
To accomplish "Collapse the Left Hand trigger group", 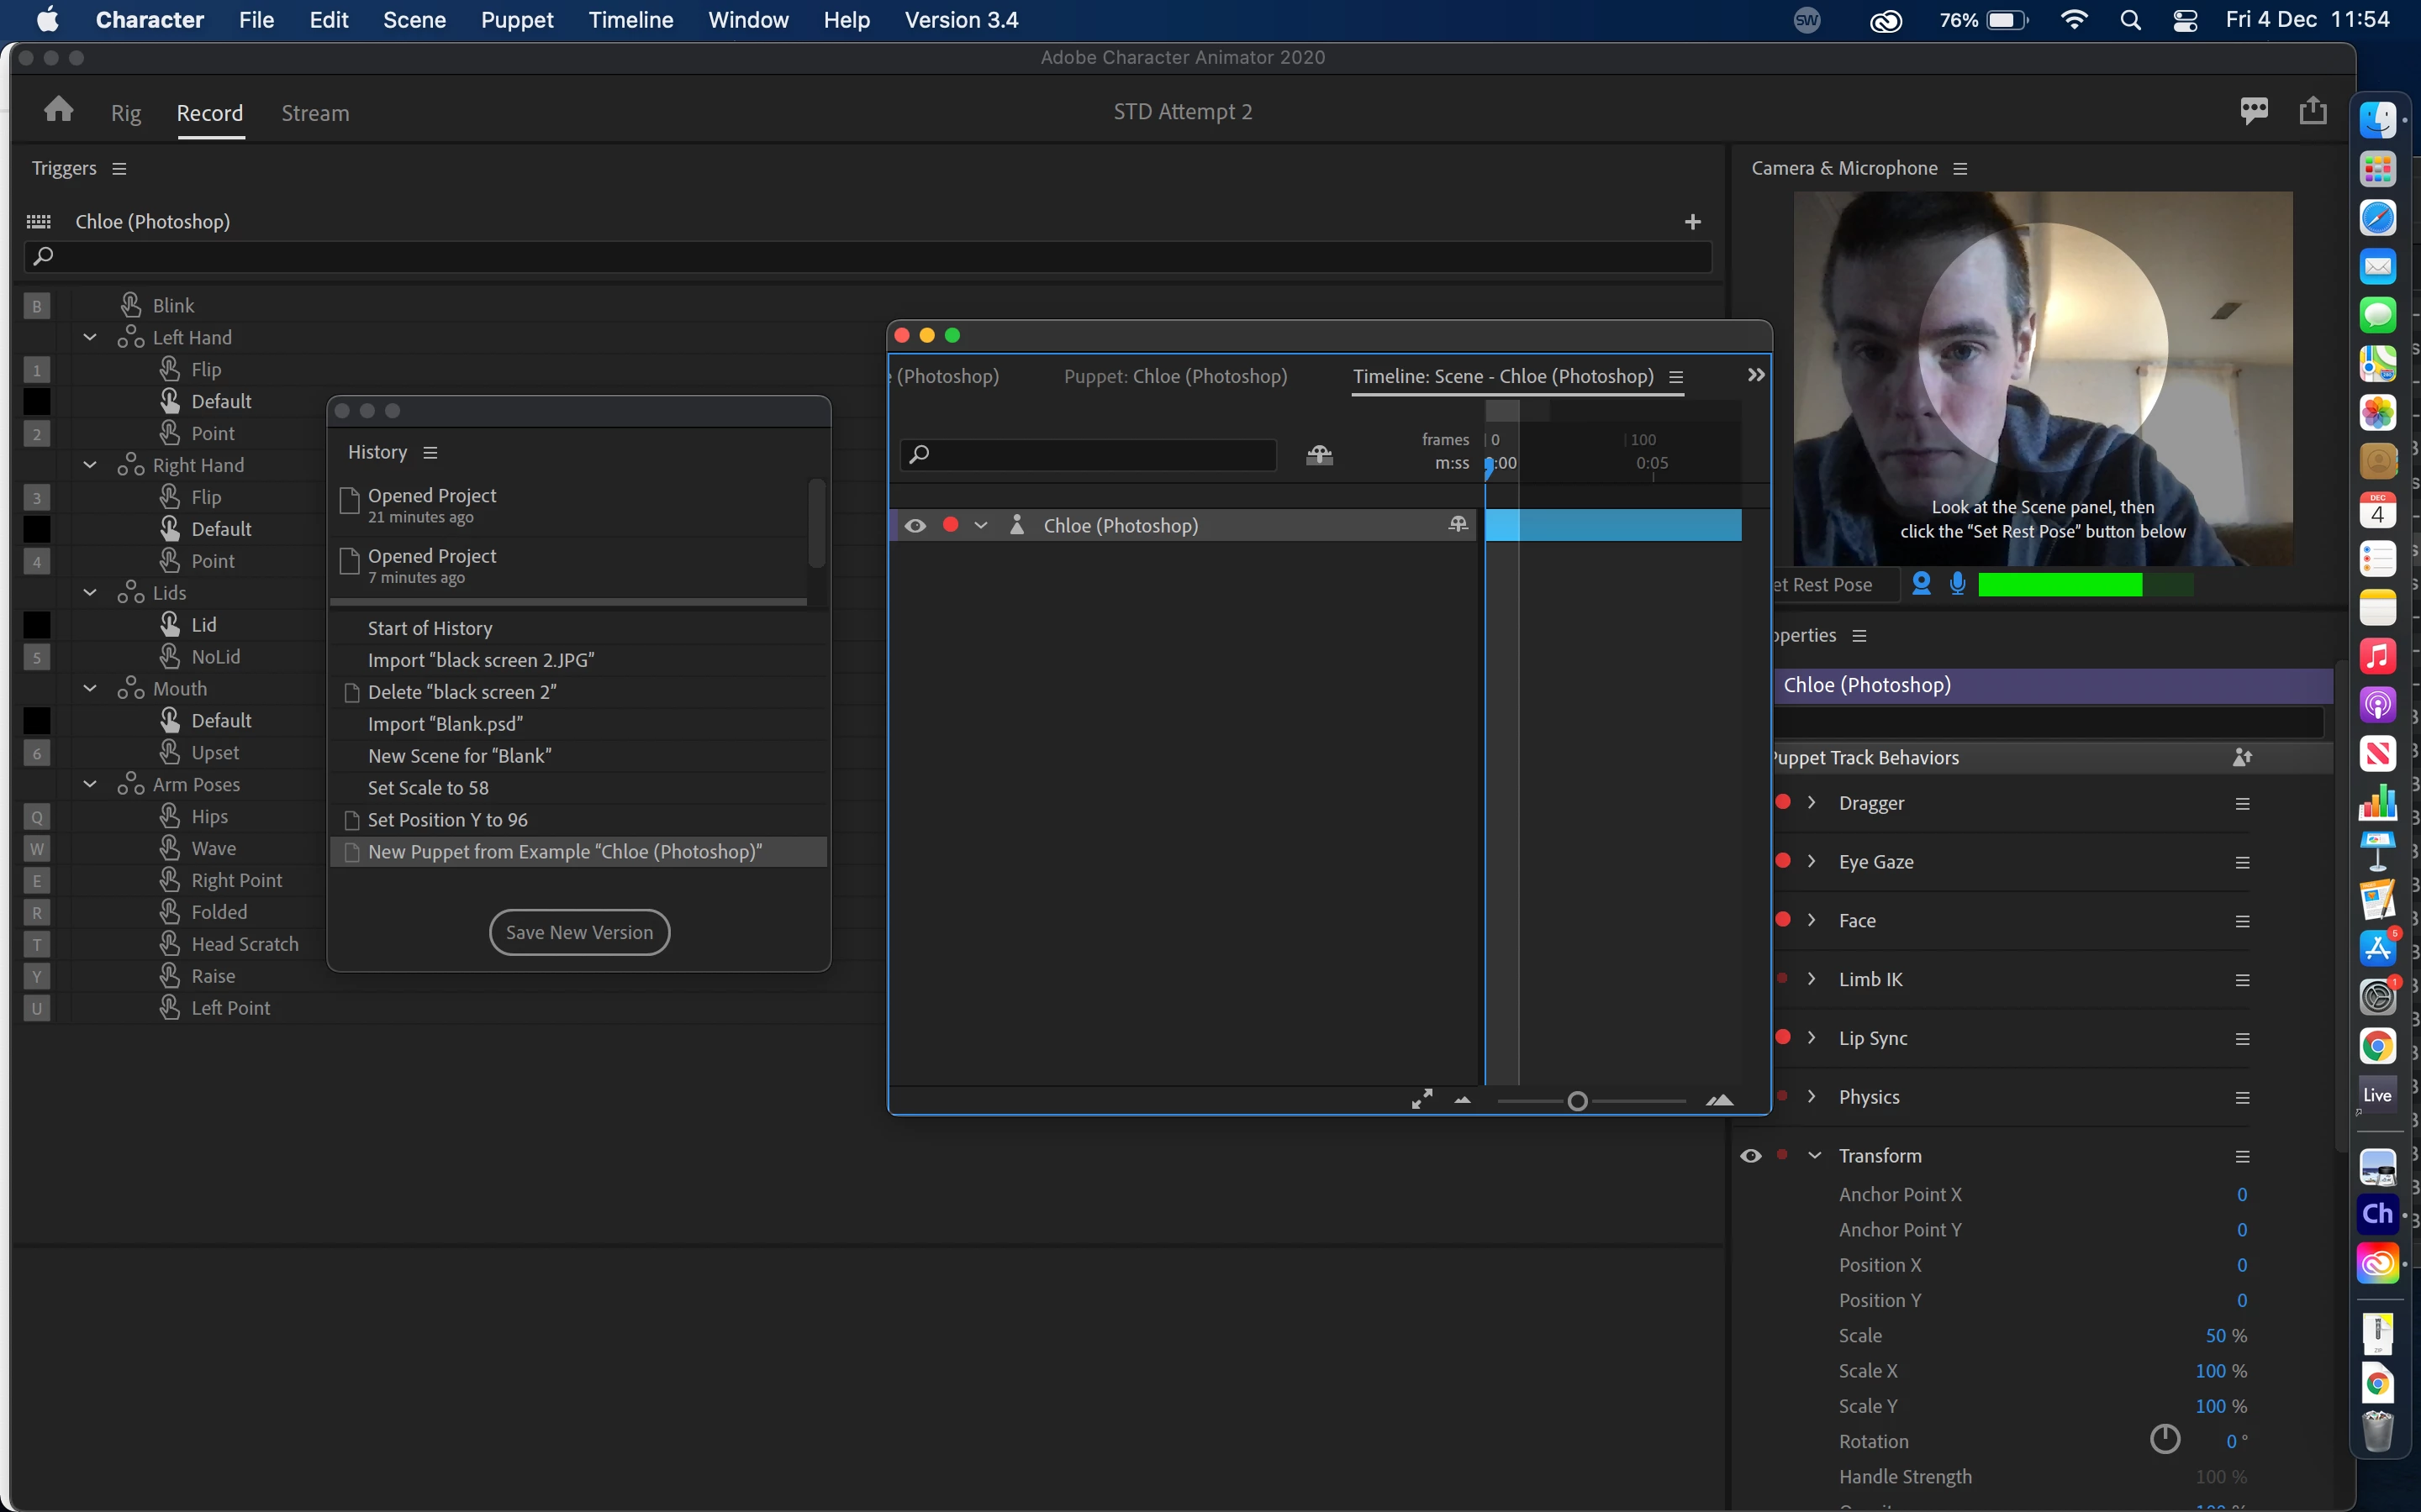I will pyautogui.click(x=90, y=338).
